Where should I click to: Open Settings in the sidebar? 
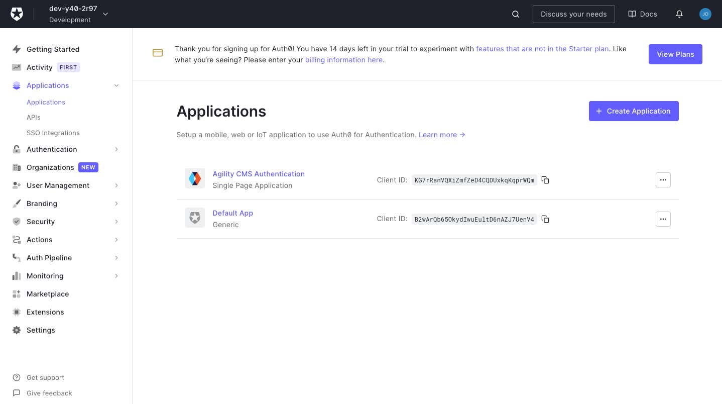pos(41,330)
